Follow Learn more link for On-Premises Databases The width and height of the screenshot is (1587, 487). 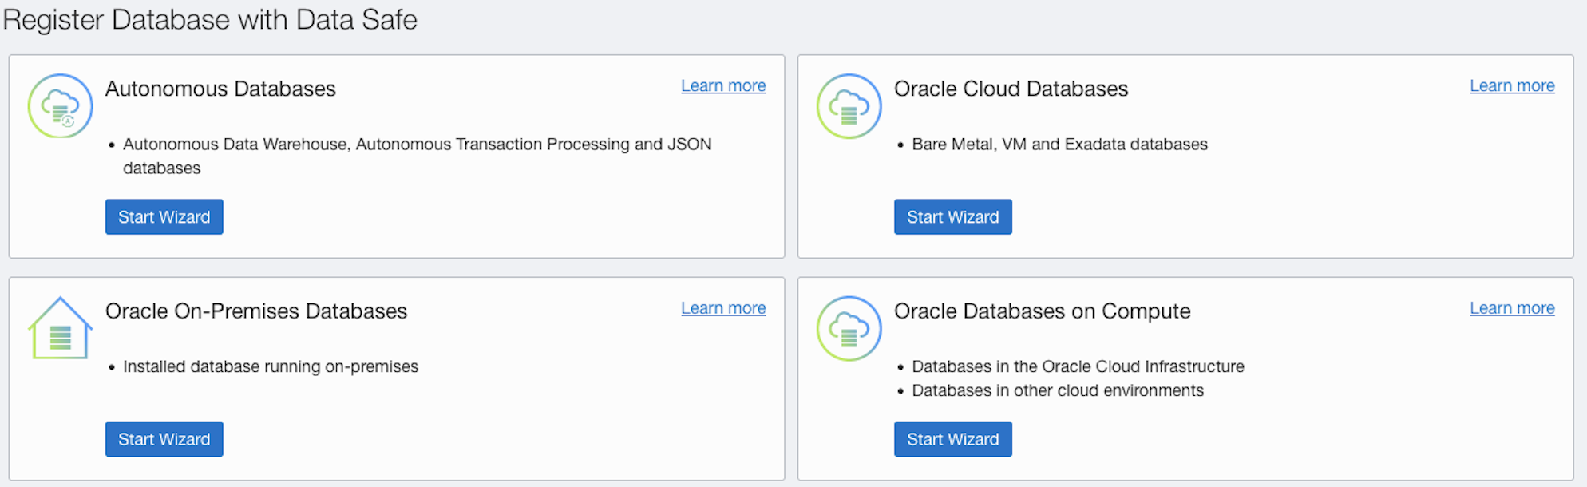722,308
